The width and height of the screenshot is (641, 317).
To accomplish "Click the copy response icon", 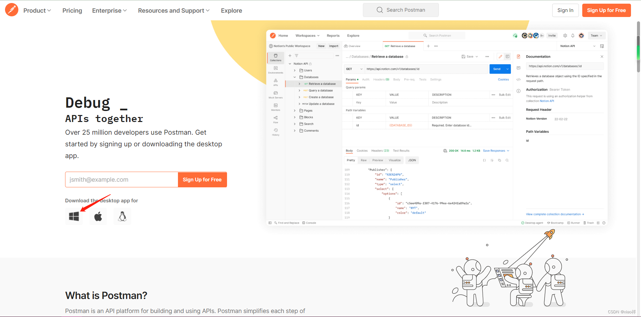I will click(499, 160).
